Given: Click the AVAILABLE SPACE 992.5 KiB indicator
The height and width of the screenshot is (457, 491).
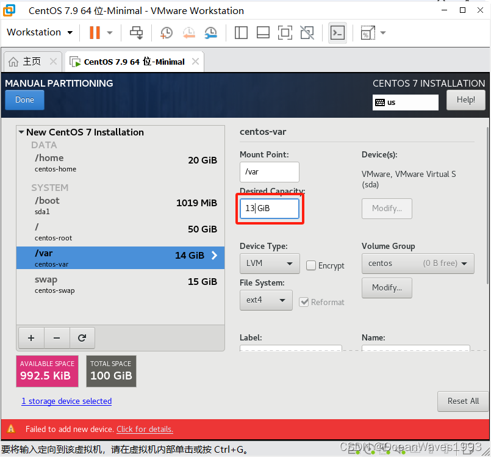Looking at the screenshot, I should pos(48,371).
